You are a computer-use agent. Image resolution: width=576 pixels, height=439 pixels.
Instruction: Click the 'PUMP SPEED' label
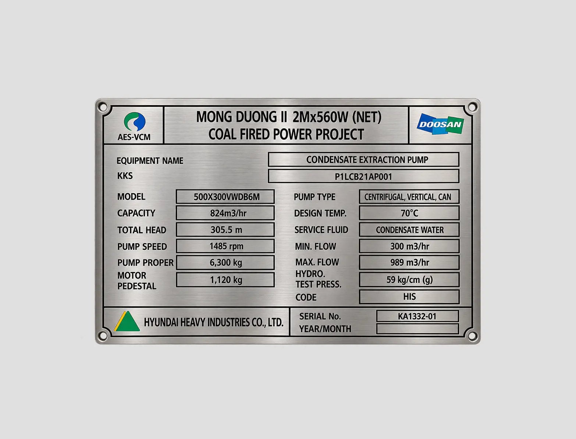pos(142,247)
